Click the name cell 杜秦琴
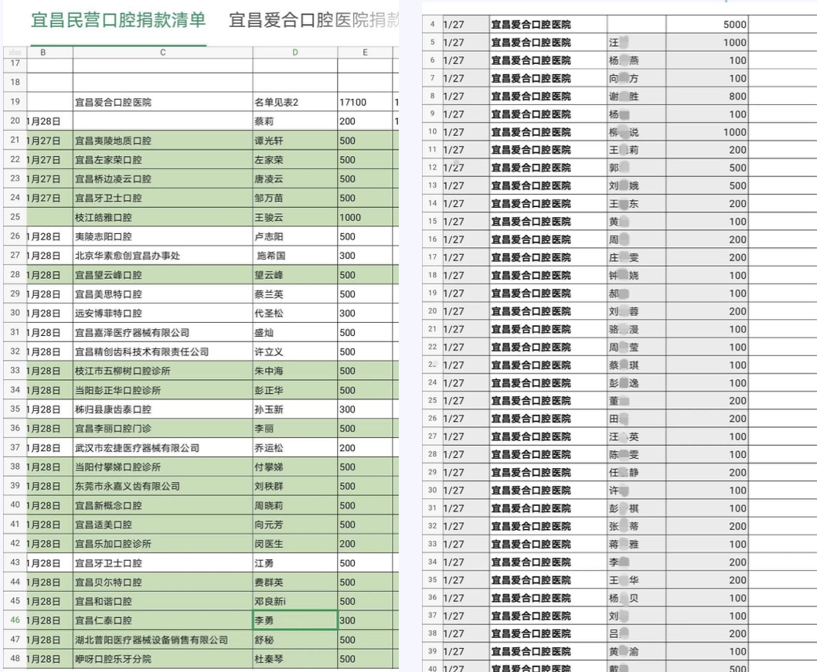The image size is (817, 672). (x=295, y=659)
